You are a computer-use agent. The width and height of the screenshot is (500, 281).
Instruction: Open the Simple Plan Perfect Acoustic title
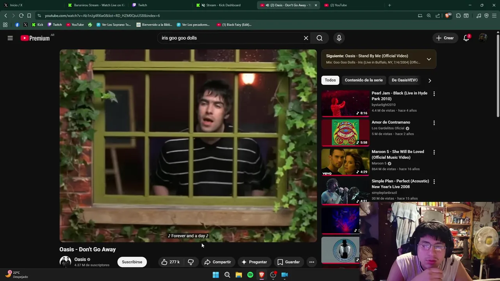click(x=400, y=184)
